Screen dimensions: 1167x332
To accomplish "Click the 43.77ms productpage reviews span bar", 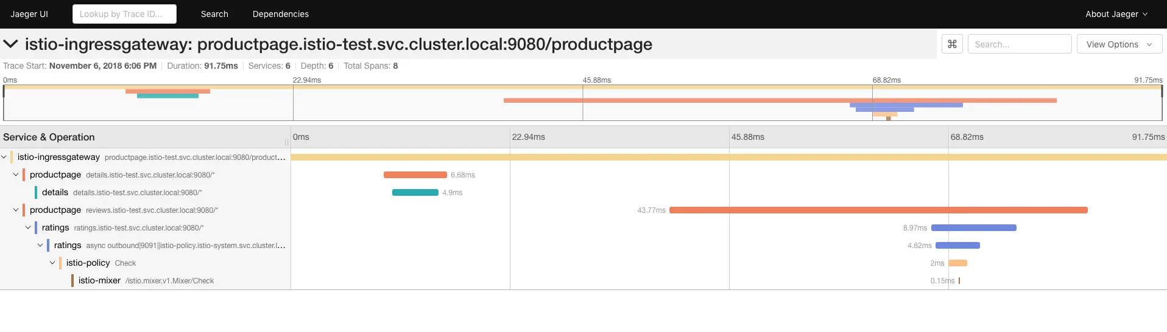I will [878, 210].
